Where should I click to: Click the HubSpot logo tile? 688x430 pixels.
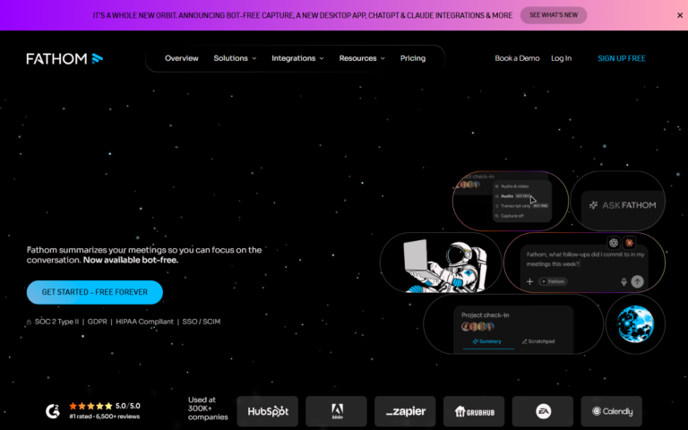[x=268, y=411]
